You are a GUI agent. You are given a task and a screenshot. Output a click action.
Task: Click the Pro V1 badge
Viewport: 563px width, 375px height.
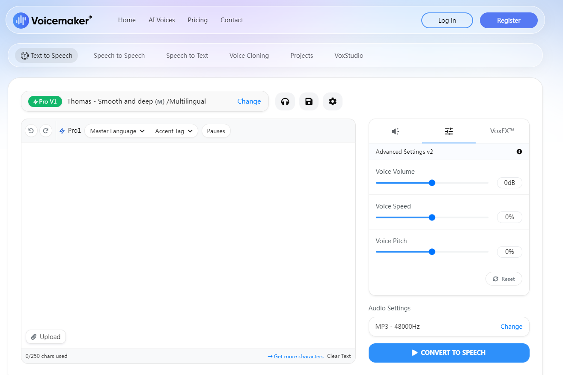click(45, 101)
